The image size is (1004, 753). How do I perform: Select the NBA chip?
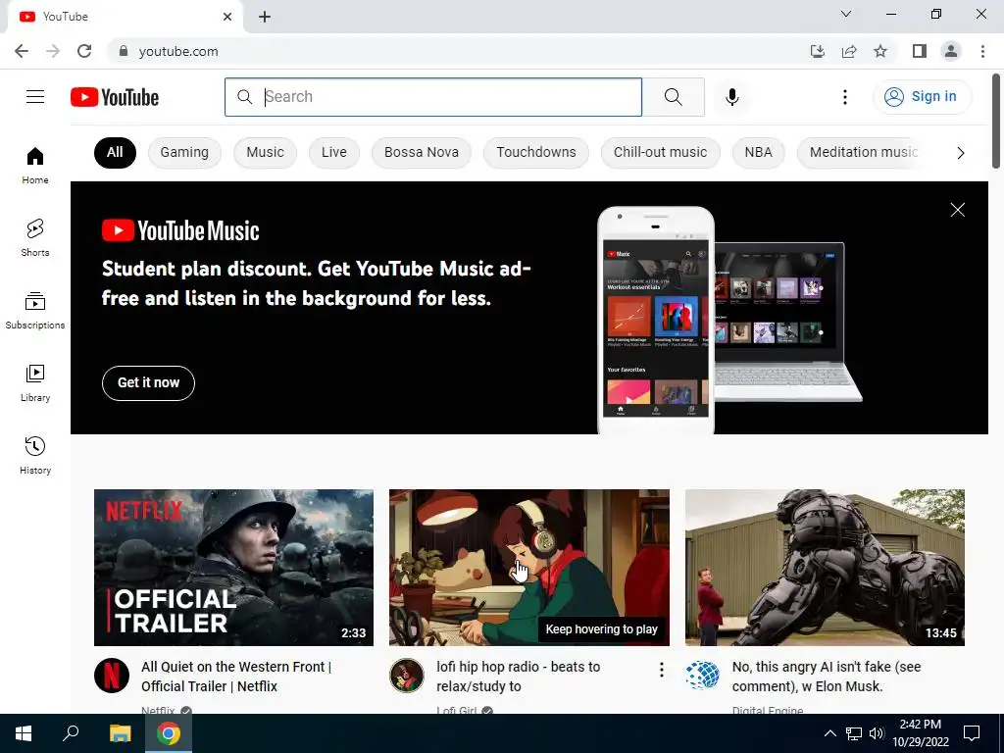click(x=758, y=152)
